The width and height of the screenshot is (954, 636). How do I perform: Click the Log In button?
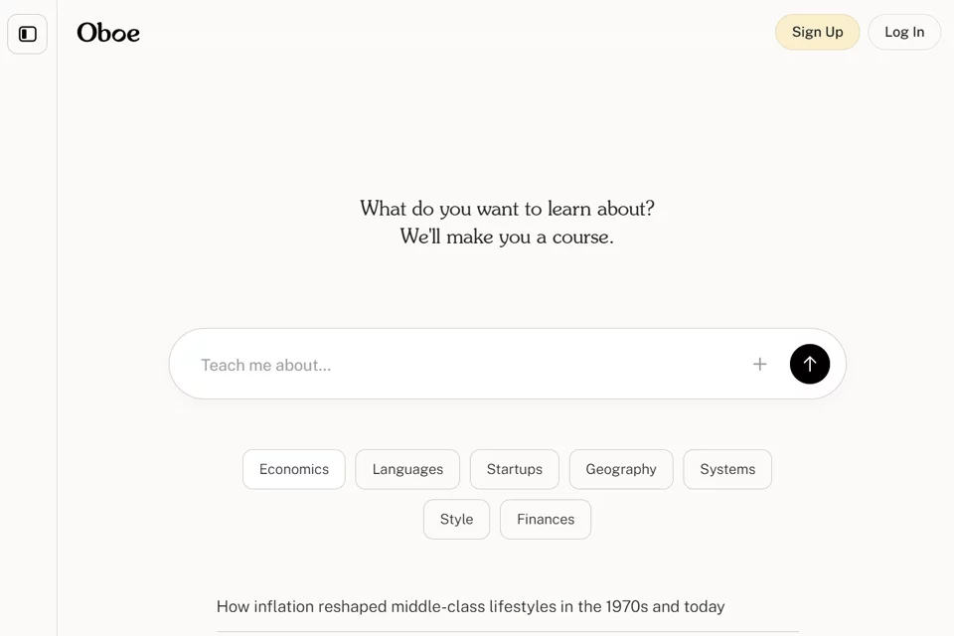pos(904,32)
